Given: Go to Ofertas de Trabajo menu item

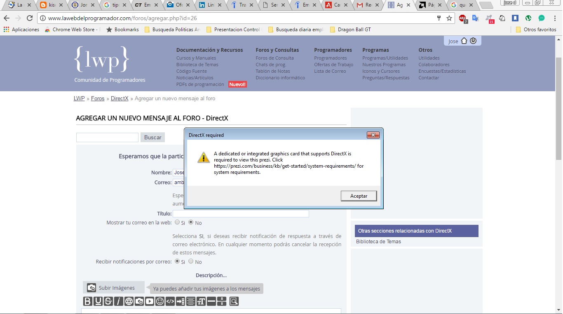Looking at the screenshot, I should (x=333, y=65).
